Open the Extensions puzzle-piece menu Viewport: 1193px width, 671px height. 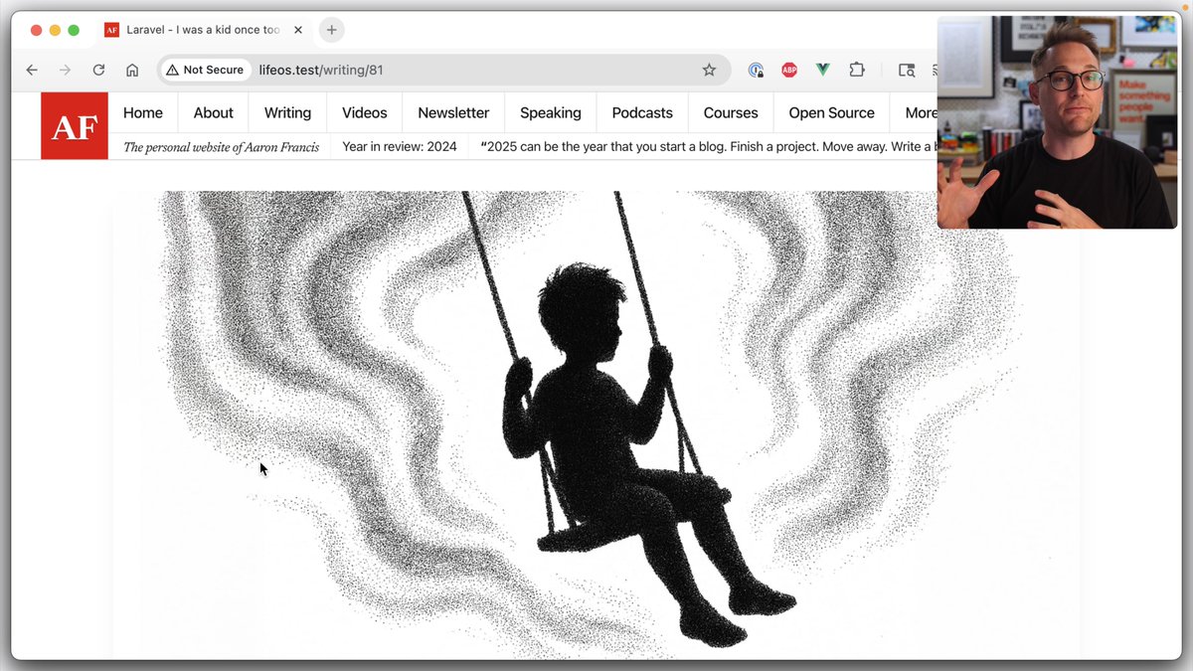(x=857, y=70)
